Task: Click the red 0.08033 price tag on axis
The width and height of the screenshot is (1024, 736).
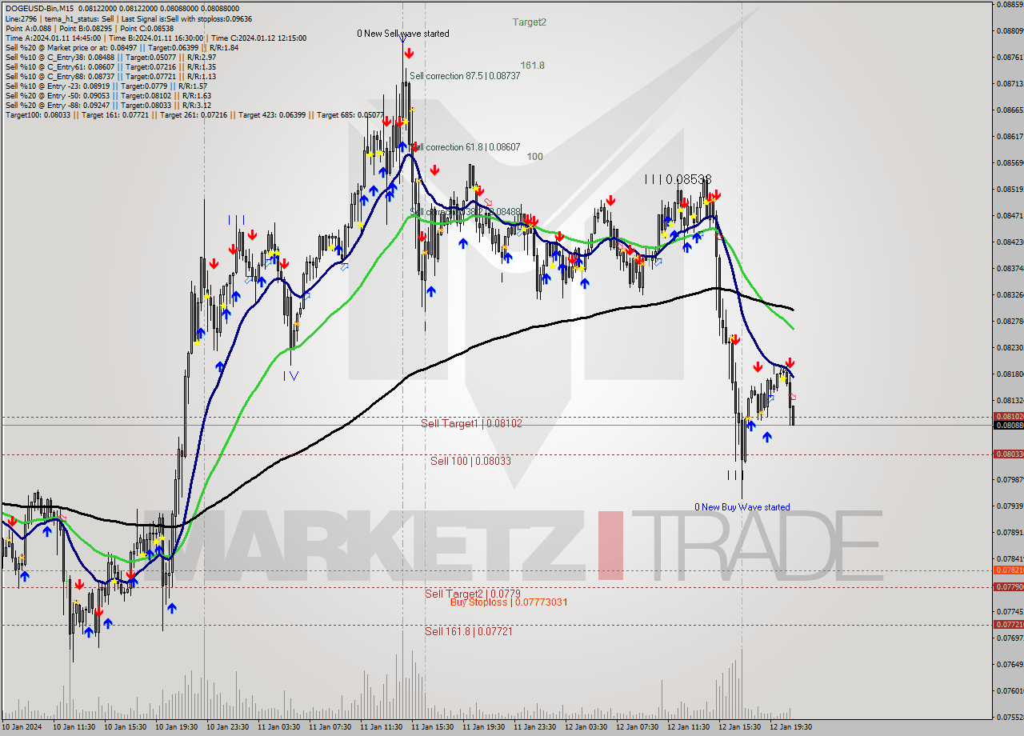Action: tap(1008, 454)
